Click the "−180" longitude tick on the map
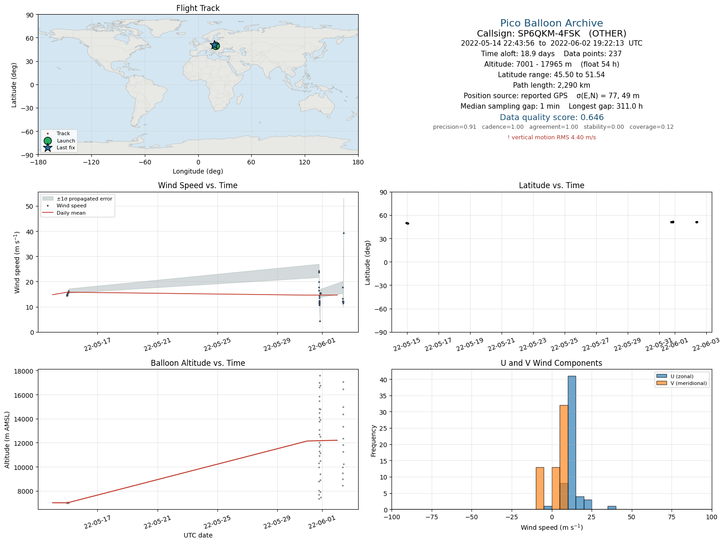The image size is (725, 543). click(x=38, y=162)
